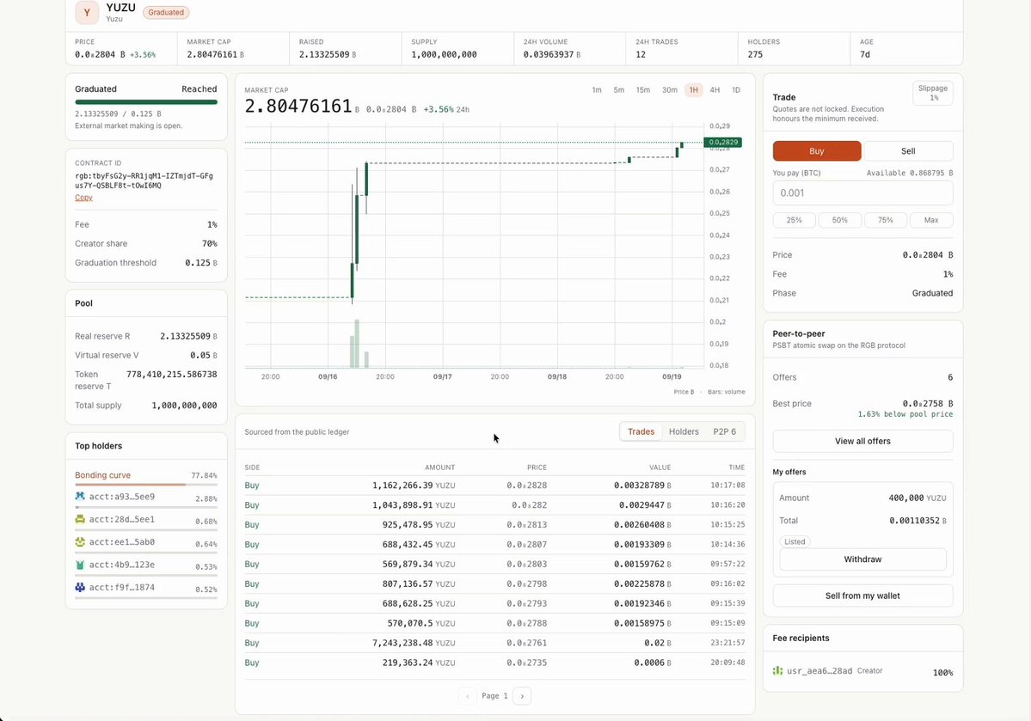Open the avatar for acct:f9f…1874
1031x721 pixels.
click(x=80, y=587)
